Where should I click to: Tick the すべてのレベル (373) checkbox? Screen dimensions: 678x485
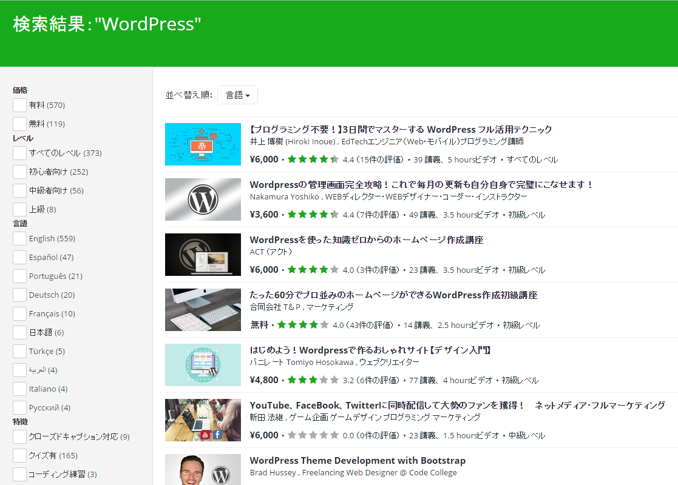(x=19, y=153)
